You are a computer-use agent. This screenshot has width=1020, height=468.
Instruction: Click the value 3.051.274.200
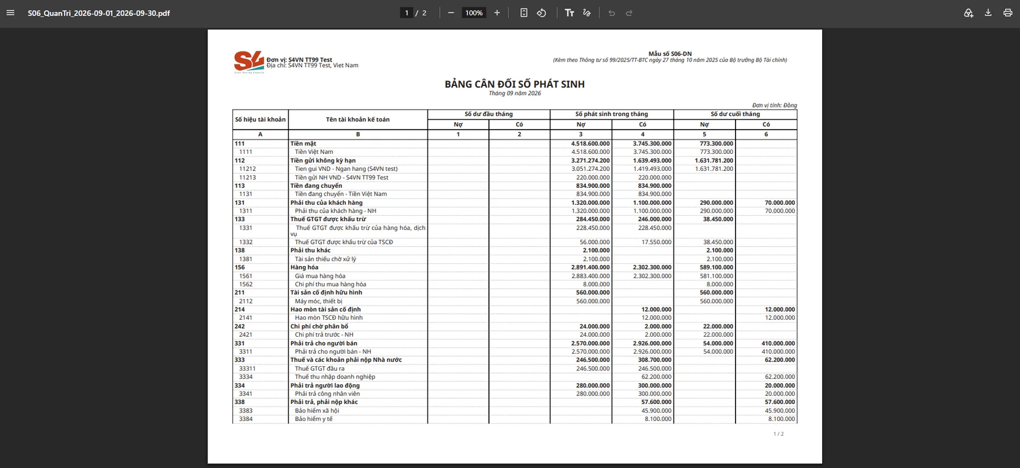(590, 169)
